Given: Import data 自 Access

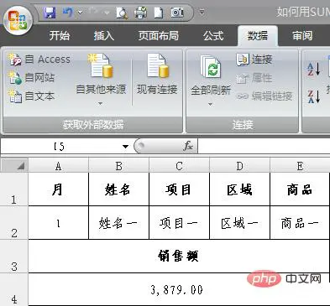Looking at the screenshot, I should click(x=39, y=60).
